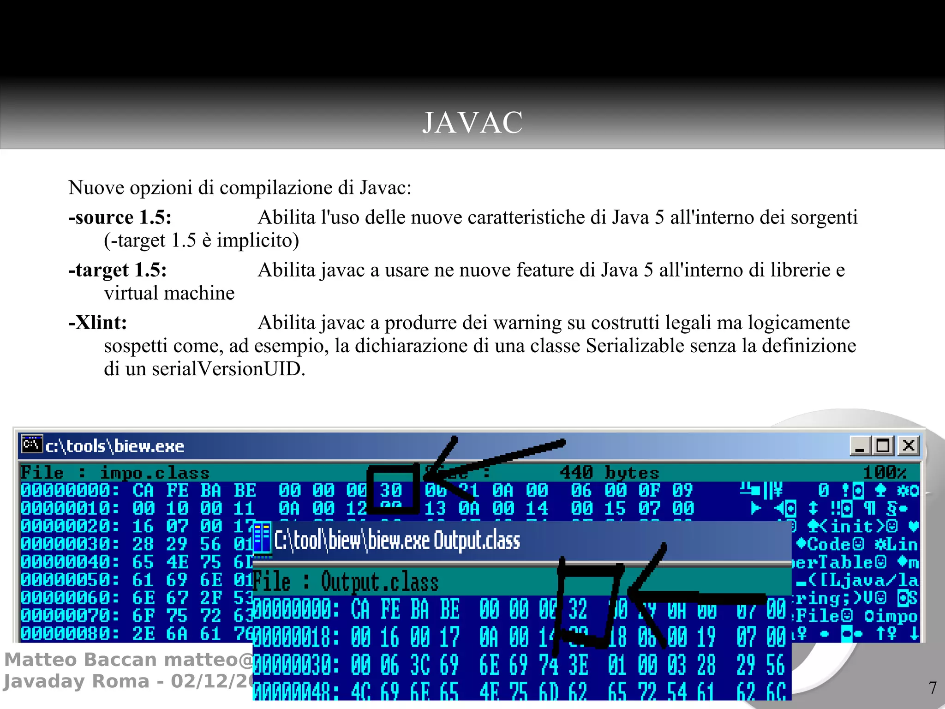
Task: Minimize the c:\tools\biew.exe window
Action: [x=861, y=445]
